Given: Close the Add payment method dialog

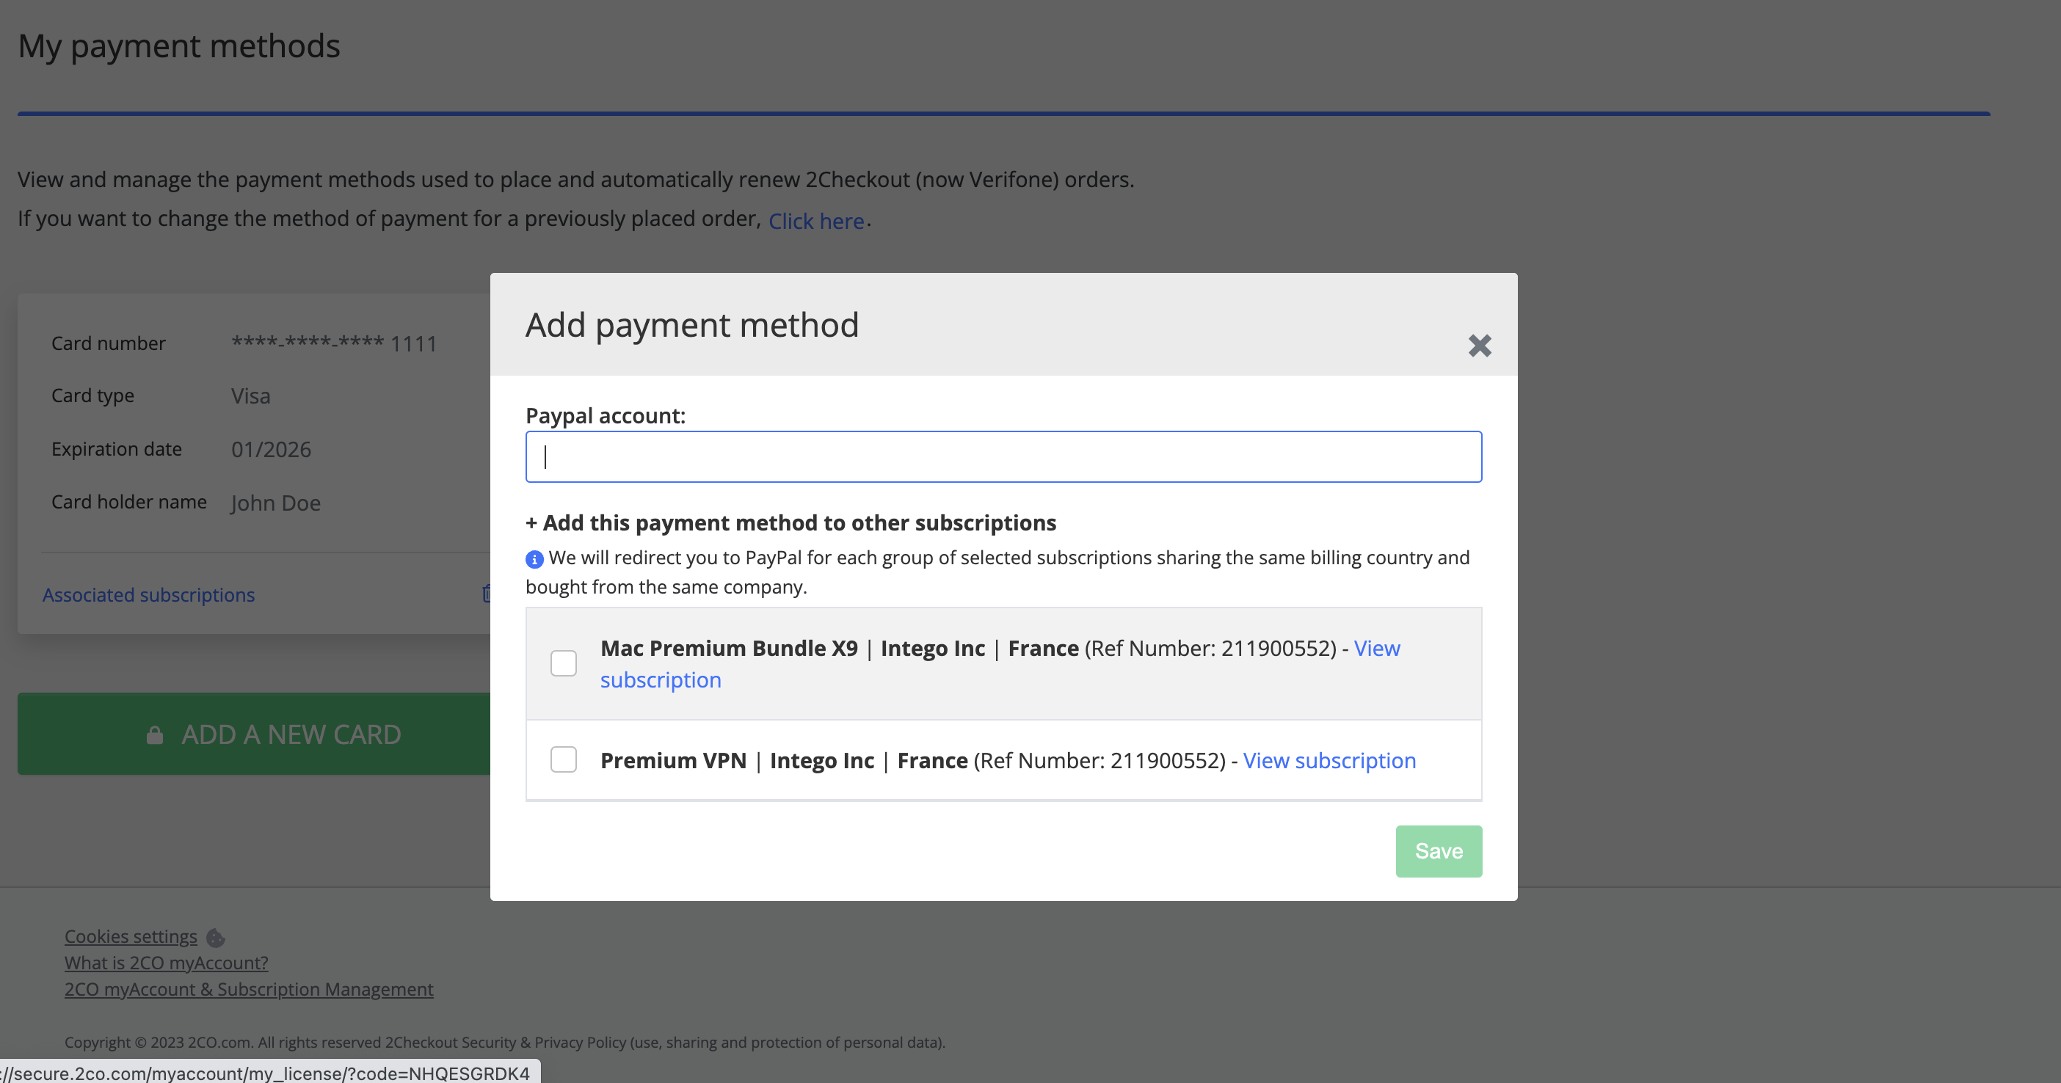Looking at the screenshot, I should (1480, 346).
